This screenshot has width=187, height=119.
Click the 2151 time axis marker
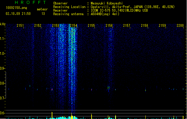[20, 26]
